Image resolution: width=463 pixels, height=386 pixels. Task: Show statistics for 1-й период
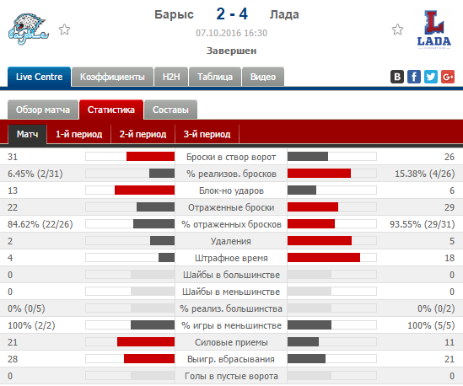coord(78,134)
